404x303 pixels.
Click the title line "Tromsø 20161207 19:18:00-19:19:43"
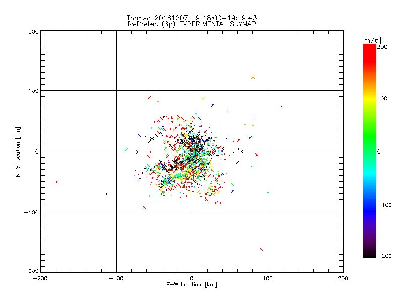click(191, 18)
